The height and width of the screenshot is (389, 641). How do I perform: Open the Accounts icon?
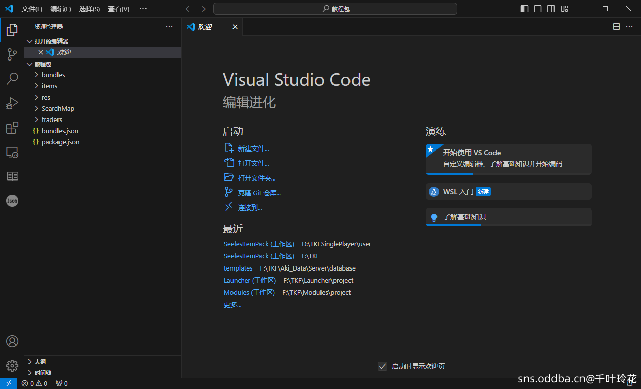(x=12, y=341)
